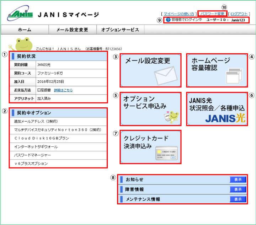Open the ホーム tab
The height and width of the screenshot is (225, 256).
25,30
